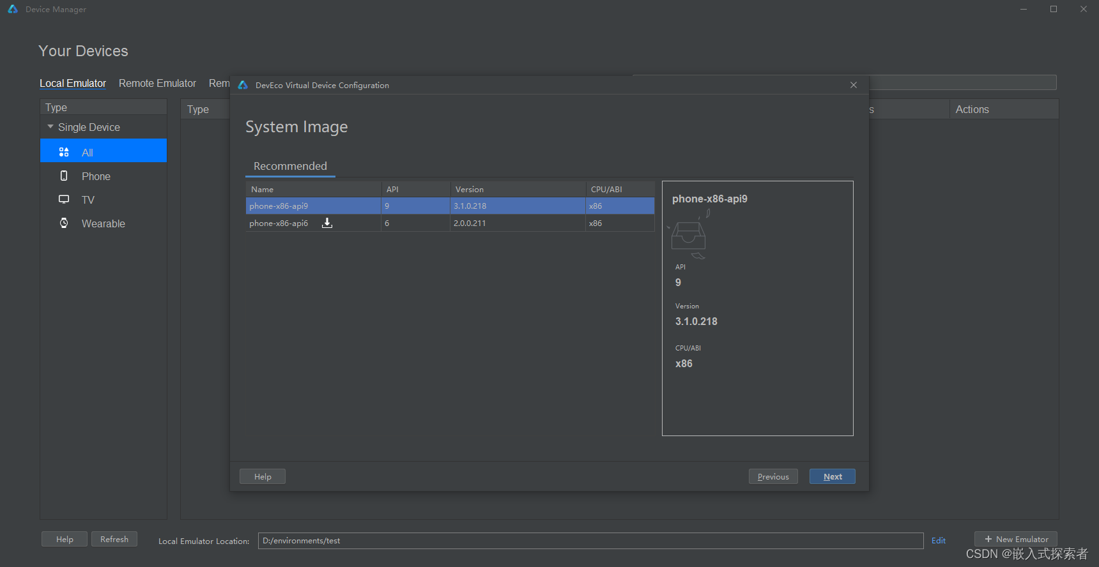
Task: Click the search field above device list
Action: point(962,82)
